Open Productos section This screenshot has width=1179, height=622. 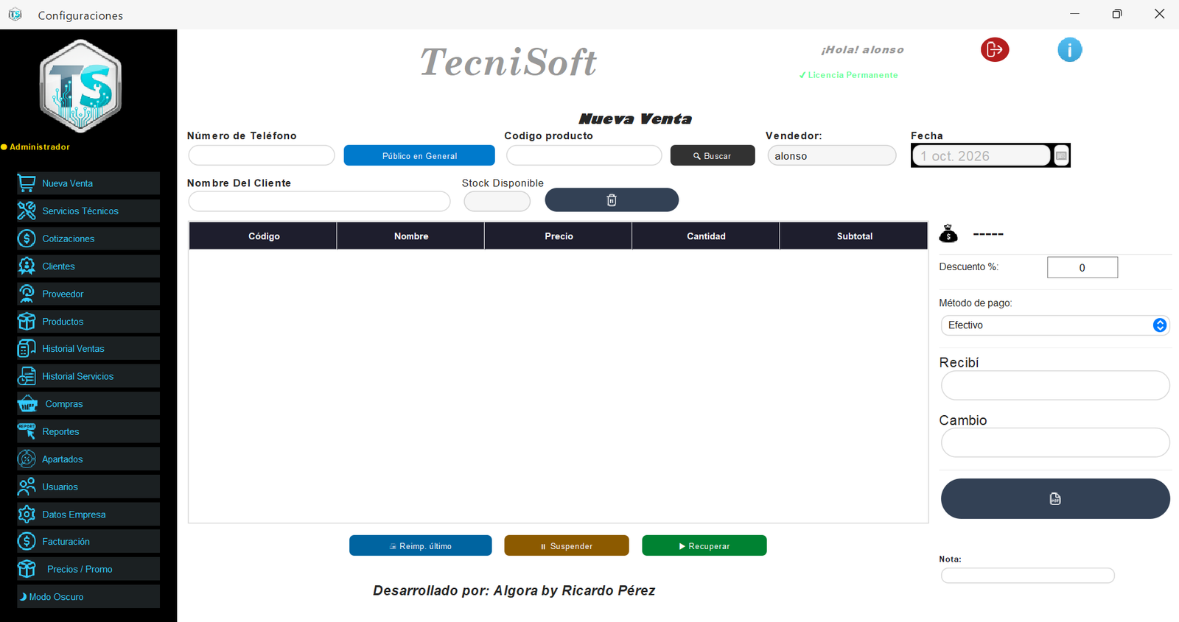[x=88, y=321]
